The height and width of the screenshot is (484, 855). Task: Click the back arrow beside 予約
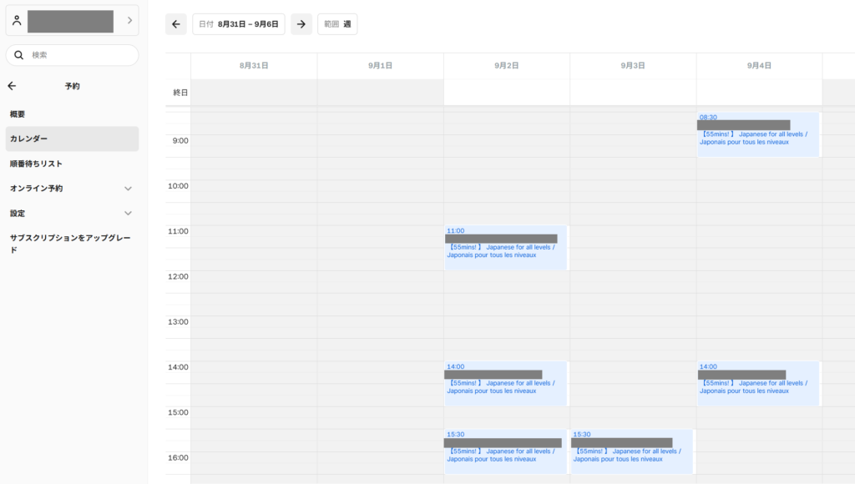point(12,86)
